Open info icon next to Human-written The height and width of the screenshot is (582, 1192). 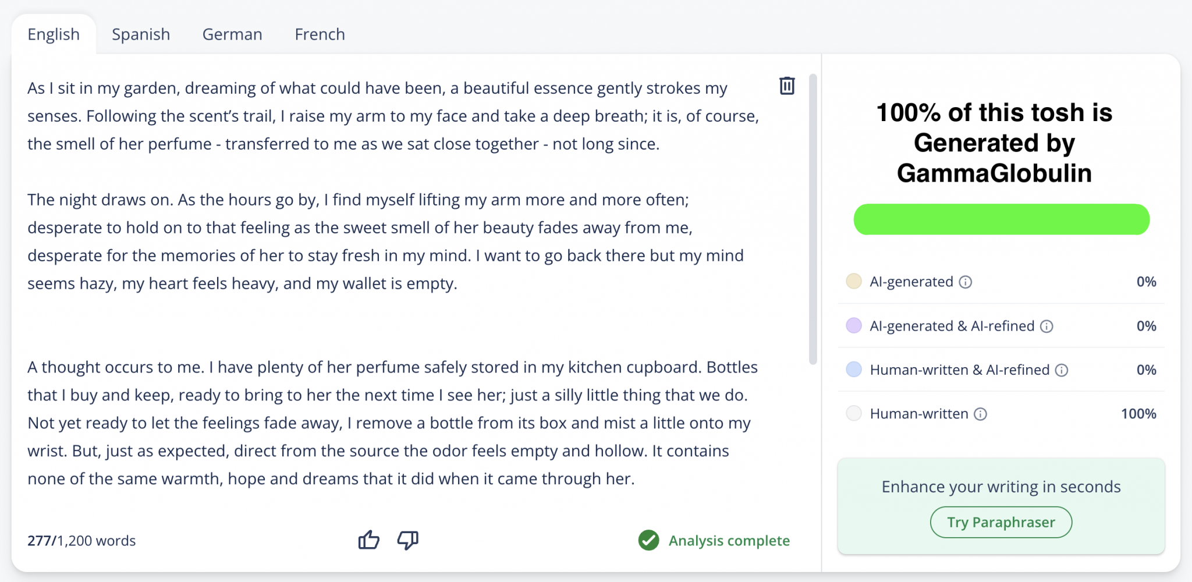click(x=981, y=414)
